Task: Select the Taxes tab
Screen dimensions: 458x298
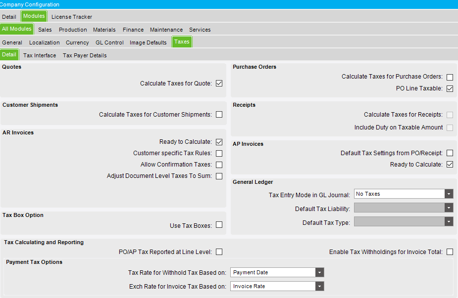Action: (x=182, y=42)
